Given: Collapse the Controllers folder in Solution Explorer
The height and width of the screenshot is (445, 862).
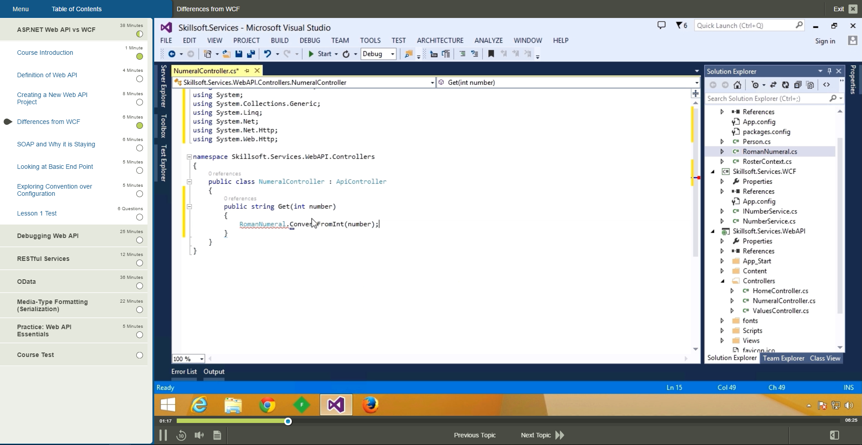Looking at the screenshot, I should click(723, 281).
